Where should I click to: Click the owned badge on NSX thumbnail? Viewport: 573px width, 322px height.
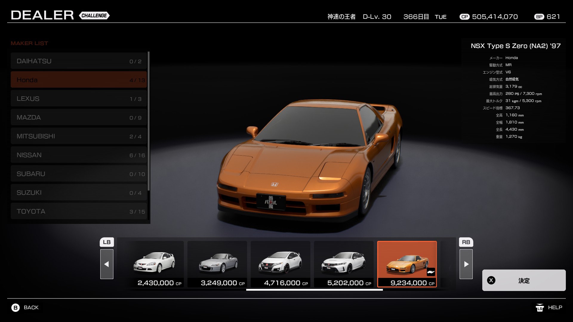coord(431,272)
